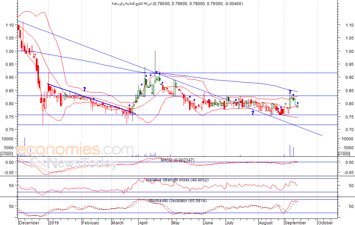Click the 0.80 price label on the left axis
The image size is (355, 225).
(x=10, y=103)
